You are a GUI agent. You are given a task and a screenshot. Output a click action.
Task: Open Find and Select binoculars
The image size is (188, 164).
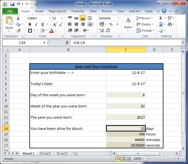click(170, 25)
